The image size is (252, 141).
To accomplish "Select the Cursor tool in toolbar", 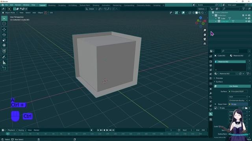I will [4, 23].
